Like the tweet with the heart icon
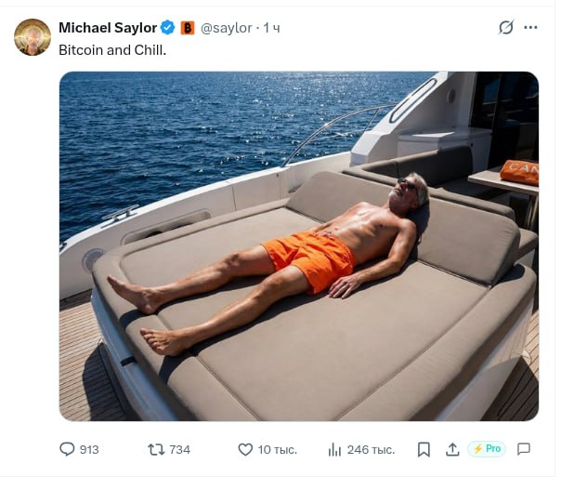The width and height of the screenshot is (561, 477). tap(245, 449)
